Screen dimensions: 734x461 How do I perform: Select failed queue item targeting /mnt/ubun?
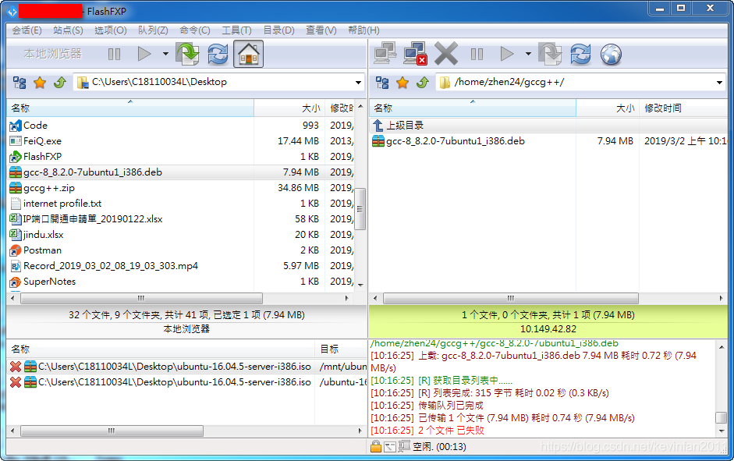[x=187, y=367]
